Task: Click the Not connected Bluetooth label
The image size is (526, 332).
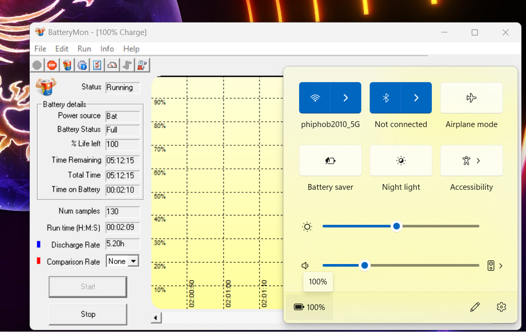Action: coord(401,124)
